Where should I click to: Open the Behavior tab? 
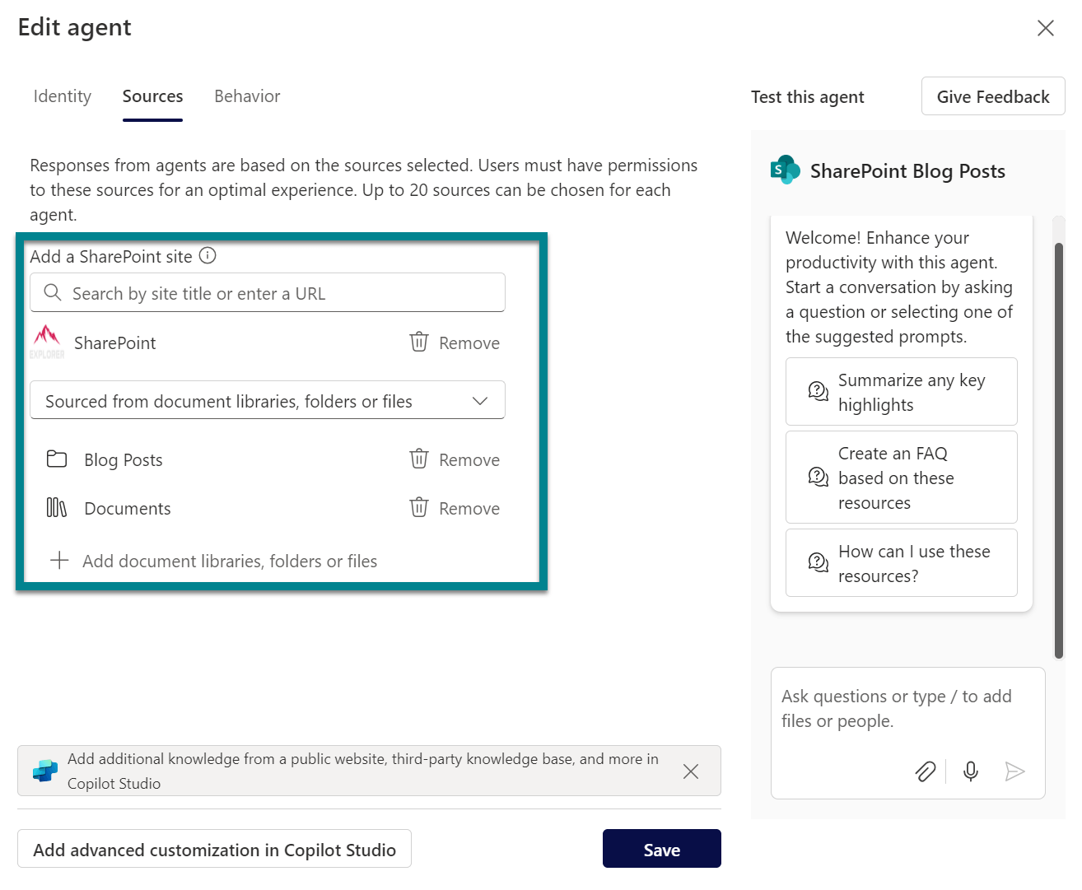pyautogui.click(x=246, y=96)
